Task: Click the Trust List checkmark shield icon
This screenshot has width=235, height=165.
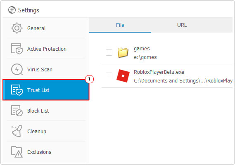Action: [17, 90]
